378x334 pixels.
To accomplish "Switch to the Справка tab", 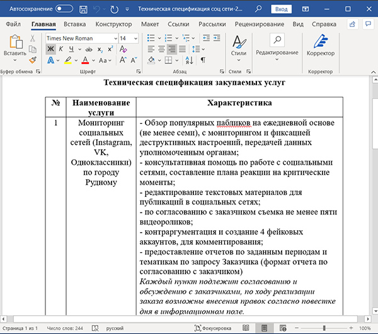I will 324,24.
